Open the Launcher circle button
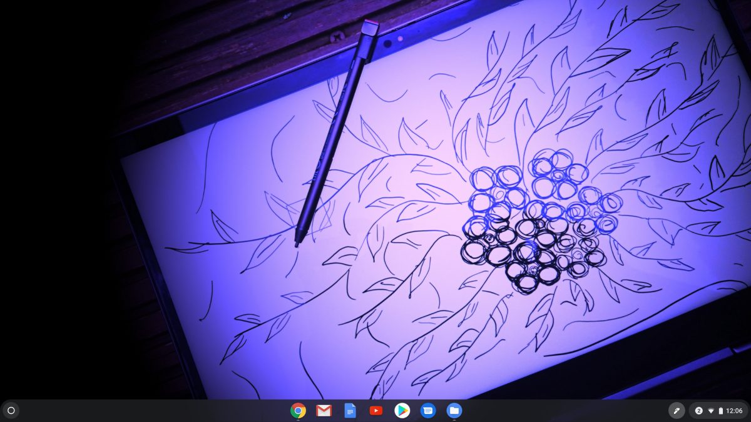 (11, 411)
